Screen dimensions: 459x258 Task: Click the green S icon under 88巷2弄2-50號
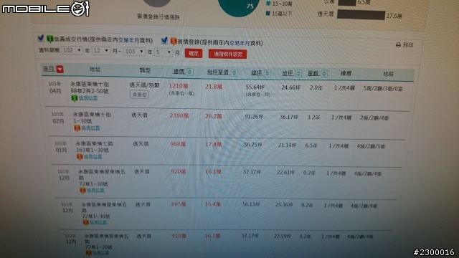coord(75,98)
